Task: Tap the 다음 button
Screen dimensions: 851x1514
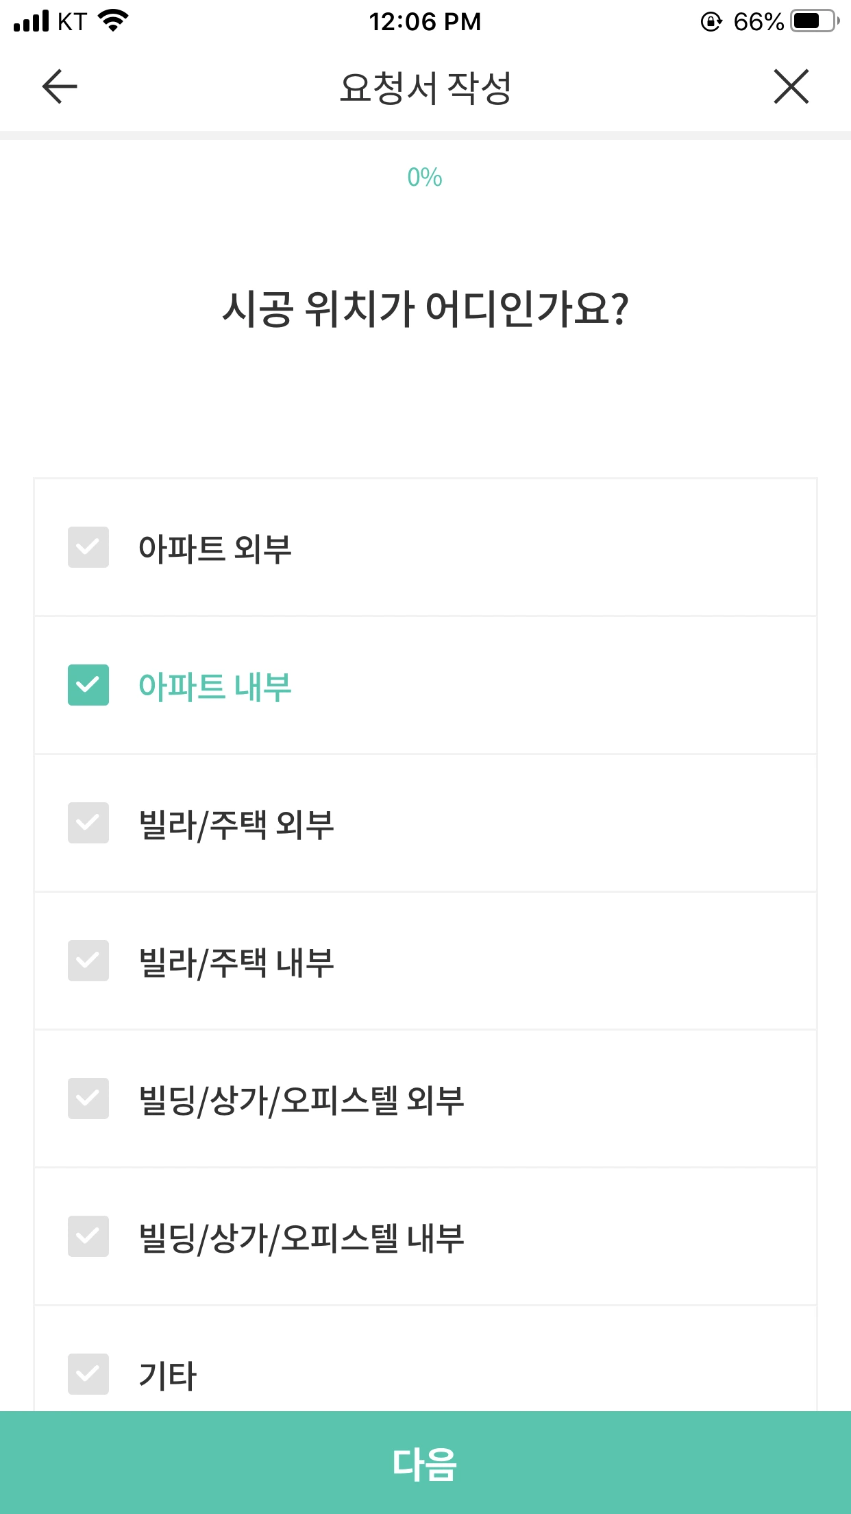Action: 425,1463
